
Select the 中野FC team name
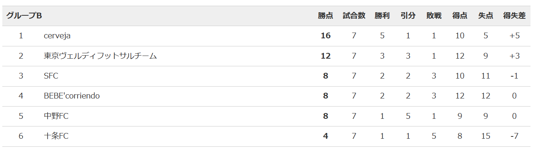56,116
